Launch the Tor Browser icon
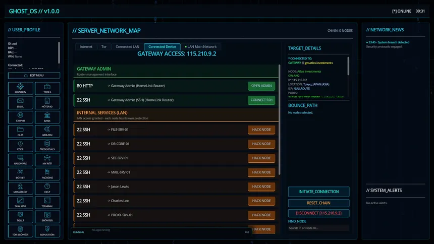 [20, 231]
